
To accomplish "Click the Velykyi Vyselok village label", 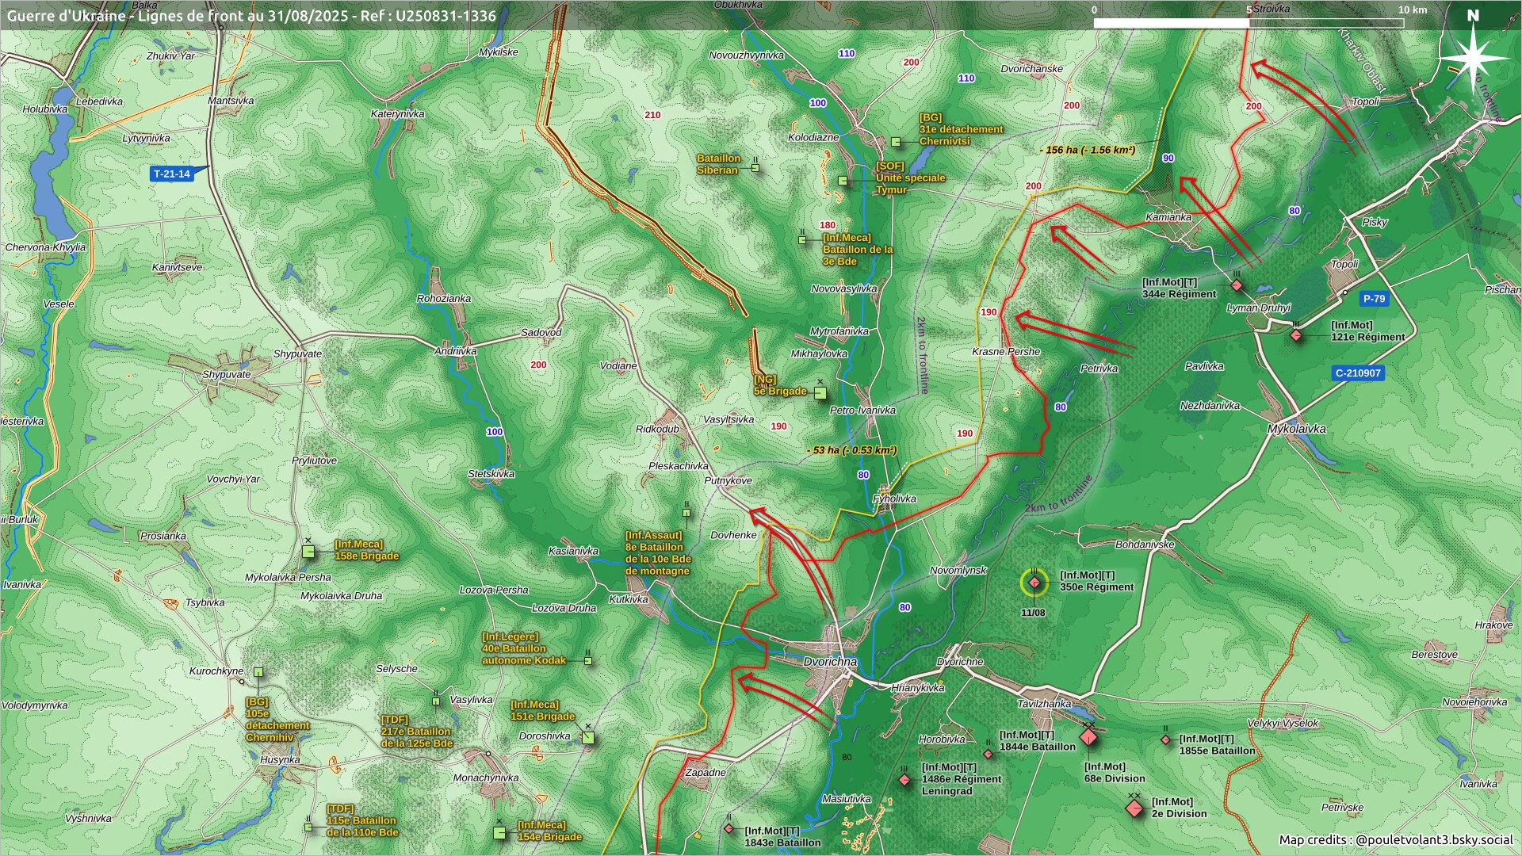I will click(1283, 724).
